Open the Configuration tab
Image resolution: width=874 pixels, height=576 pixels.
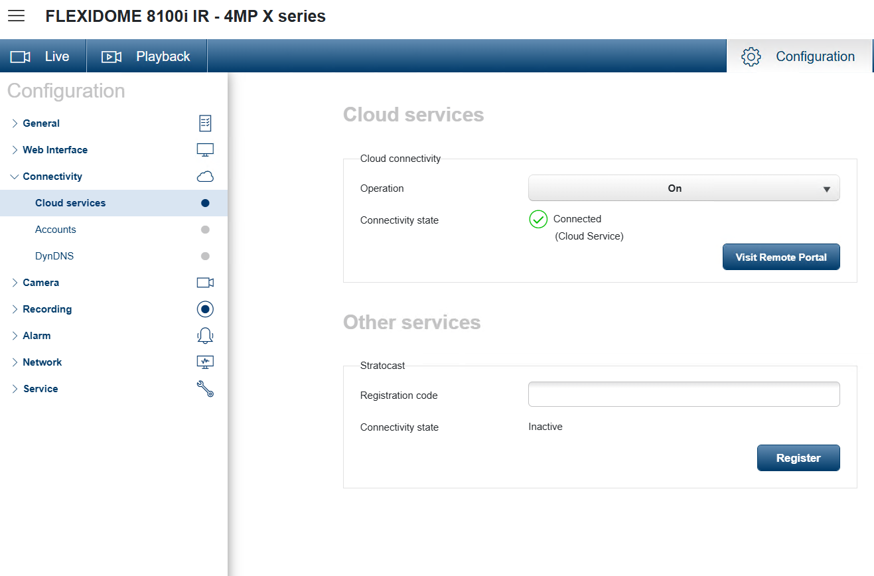point(799,56)
